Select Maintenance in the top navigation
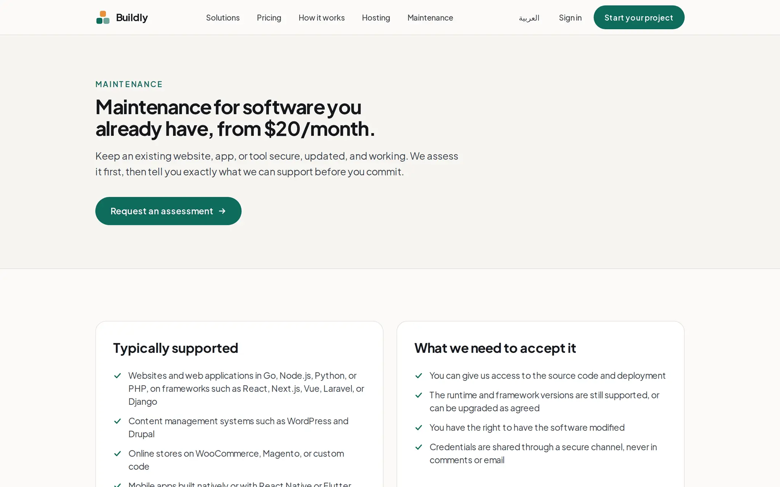 pos(430,18)
